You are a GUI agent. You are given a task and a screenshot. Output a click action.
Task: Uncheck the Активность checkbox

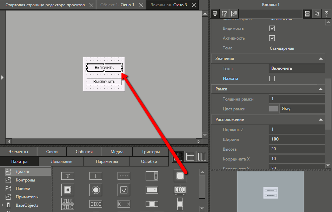click(272, 38)
